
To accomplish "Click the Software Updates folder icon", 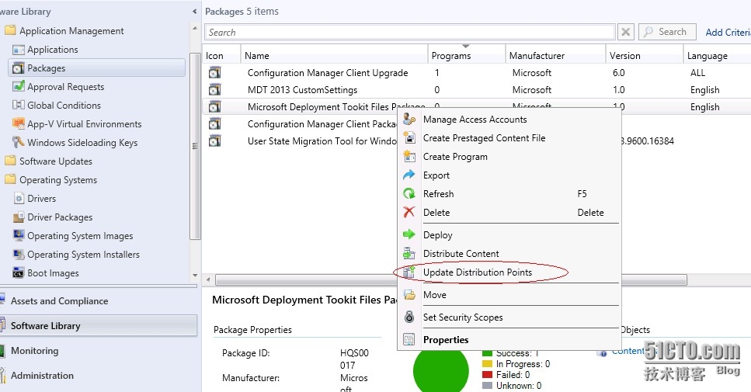I will coord(10,161).
